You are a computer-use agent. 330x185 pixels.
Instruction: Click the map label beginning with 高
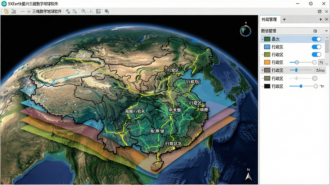pyautogui.click(x=135, y=111)
